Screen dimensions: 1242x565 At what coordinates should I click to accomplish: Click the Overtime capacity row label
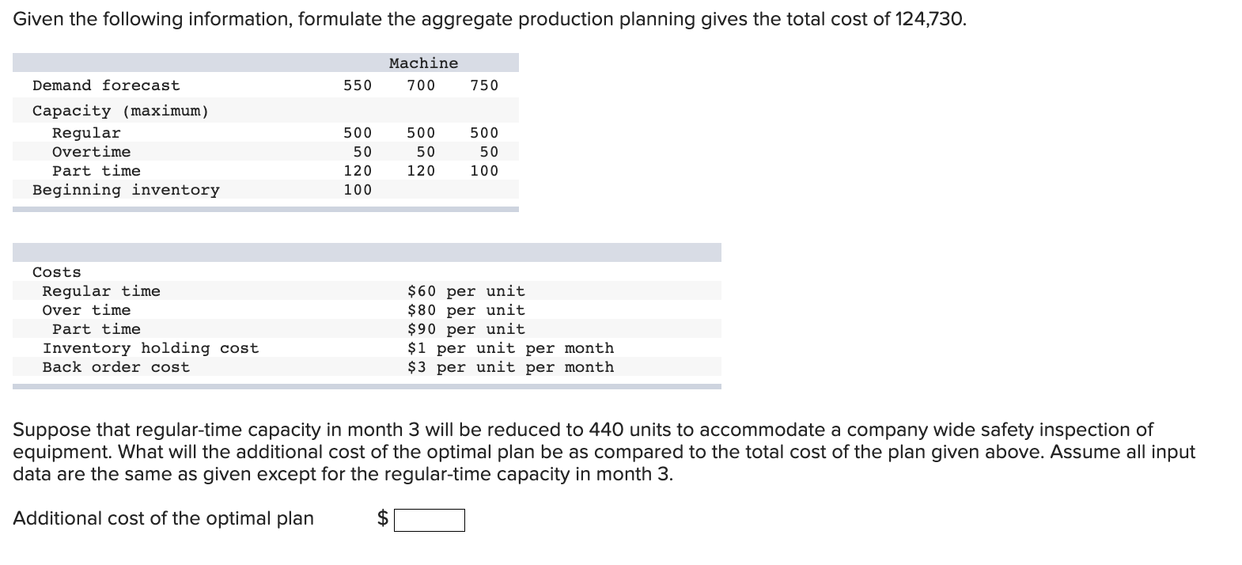click(92, 152)
